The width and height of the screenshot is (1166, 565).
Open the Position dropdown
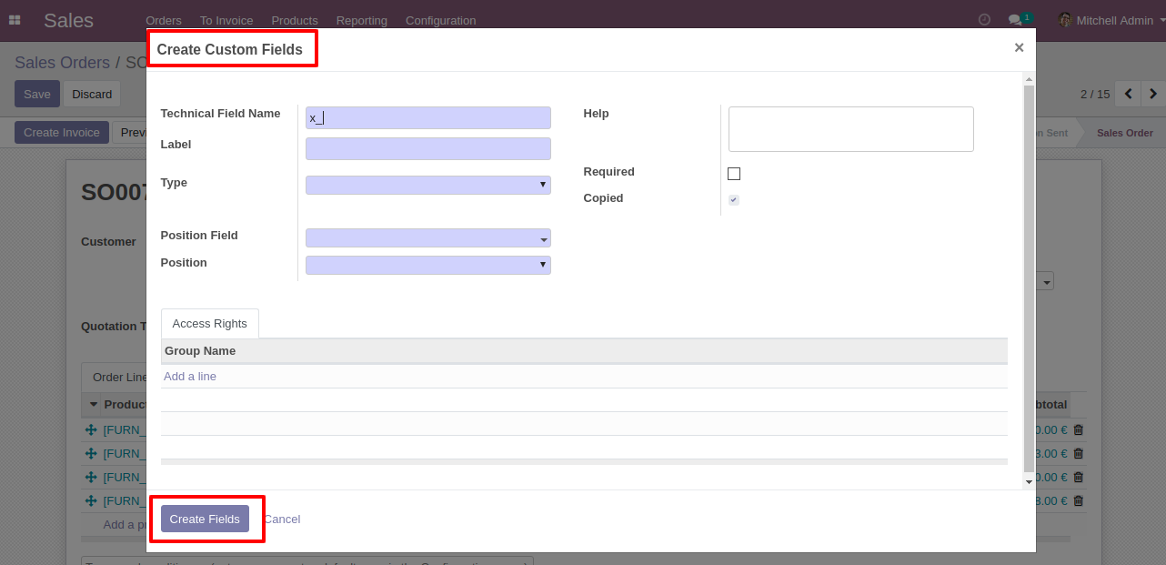pos(428,265)
